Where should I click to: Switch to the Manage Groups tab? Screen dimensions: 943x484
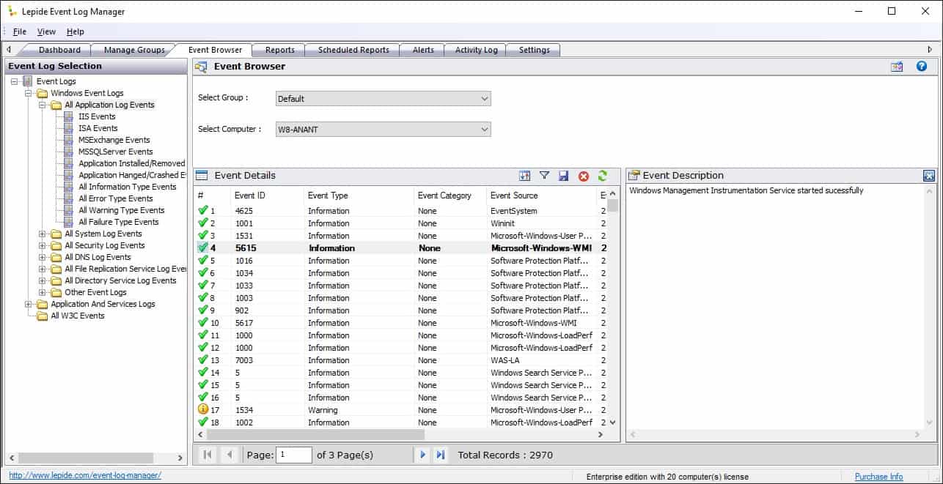tap(134, 50)
